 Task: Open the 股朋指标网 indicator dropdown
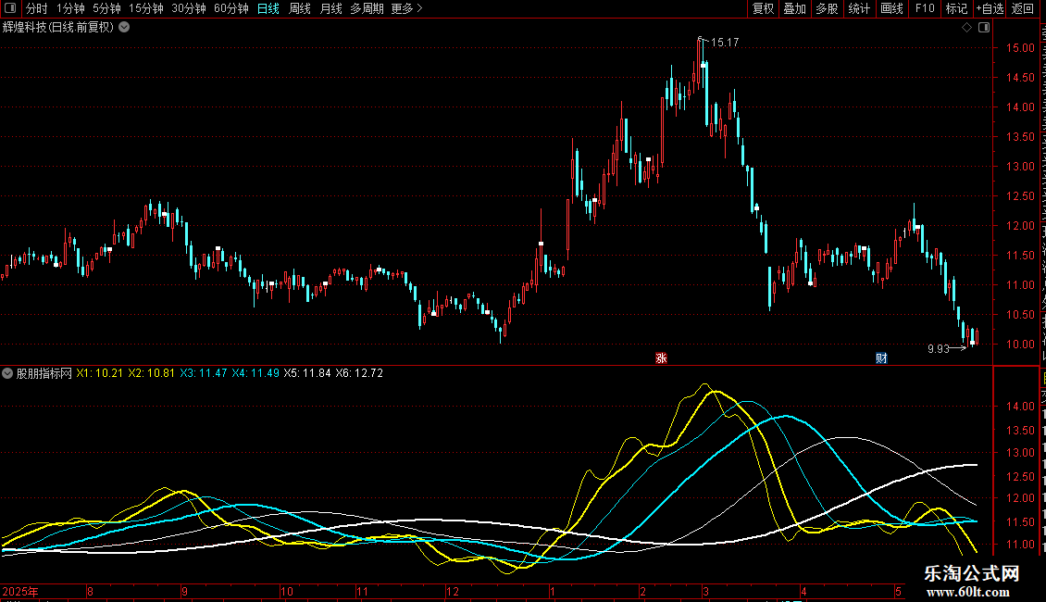pos(7,373)
